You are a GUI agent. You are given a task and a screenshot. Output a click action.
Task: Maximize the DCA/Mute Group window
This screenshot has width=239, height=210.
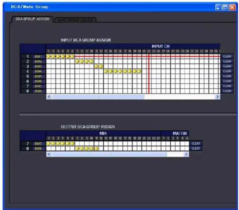[x=225, y=7]
